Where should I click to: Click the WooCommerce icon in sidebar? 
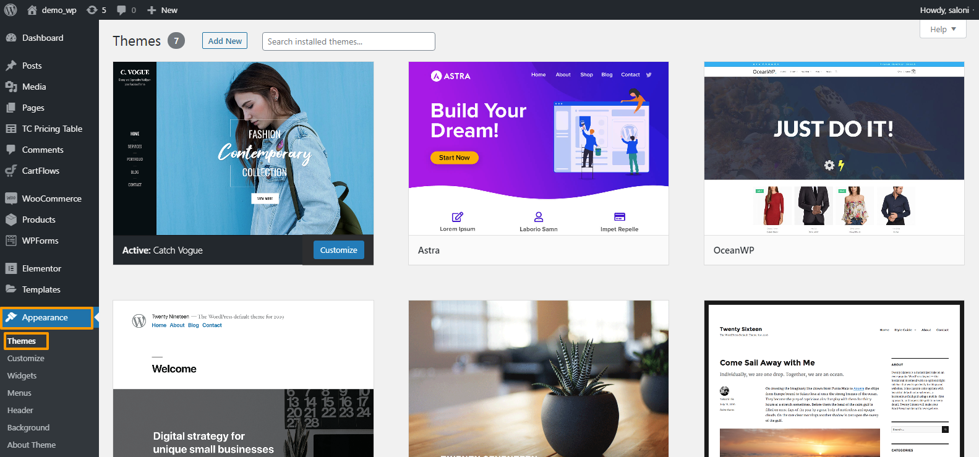point(11,199)
